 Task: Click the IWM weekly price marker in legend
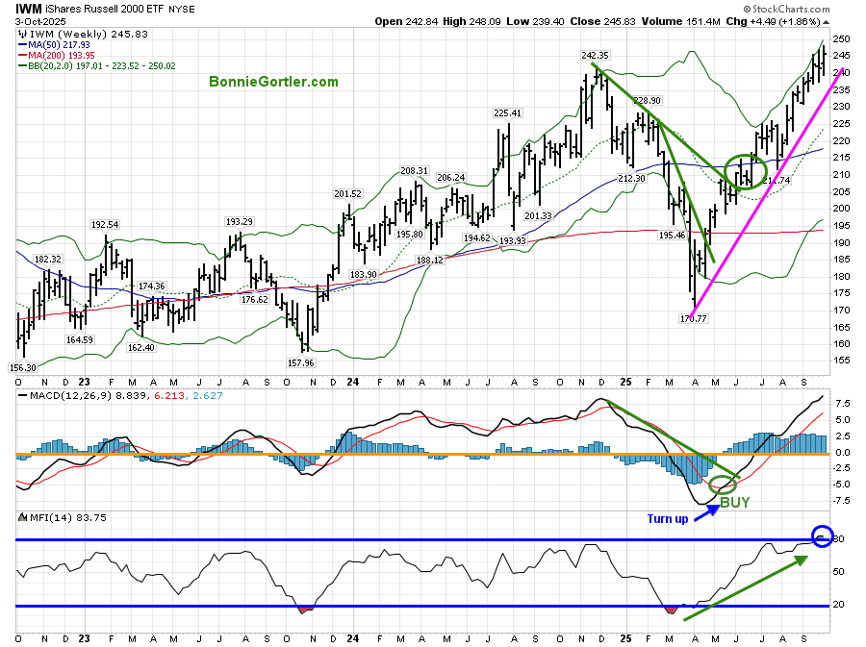[x=23, y=33]
